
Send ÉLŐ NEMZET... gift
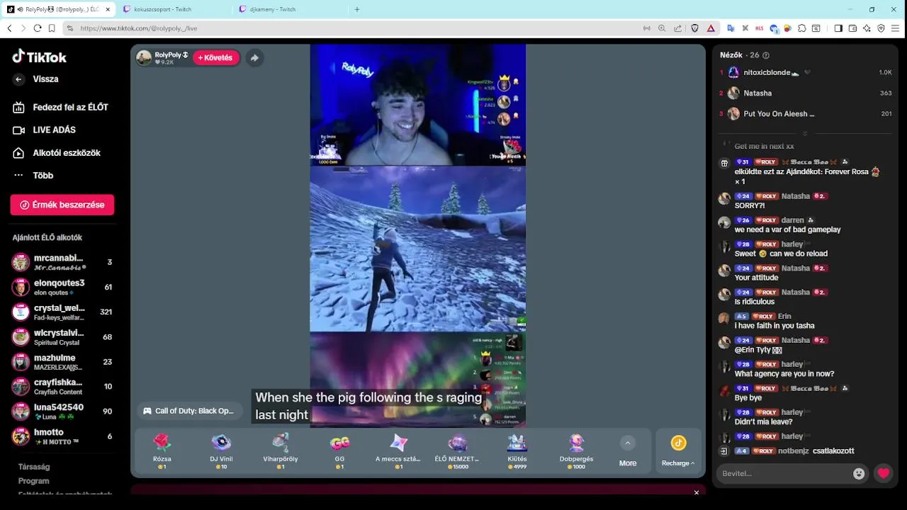pyautogui.click(x=458, y=451)
